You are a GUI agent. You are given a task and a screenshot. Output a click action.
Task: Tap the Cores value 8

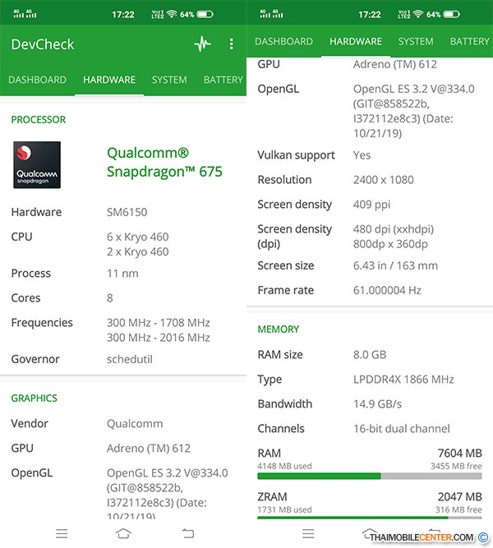point(110,298)
